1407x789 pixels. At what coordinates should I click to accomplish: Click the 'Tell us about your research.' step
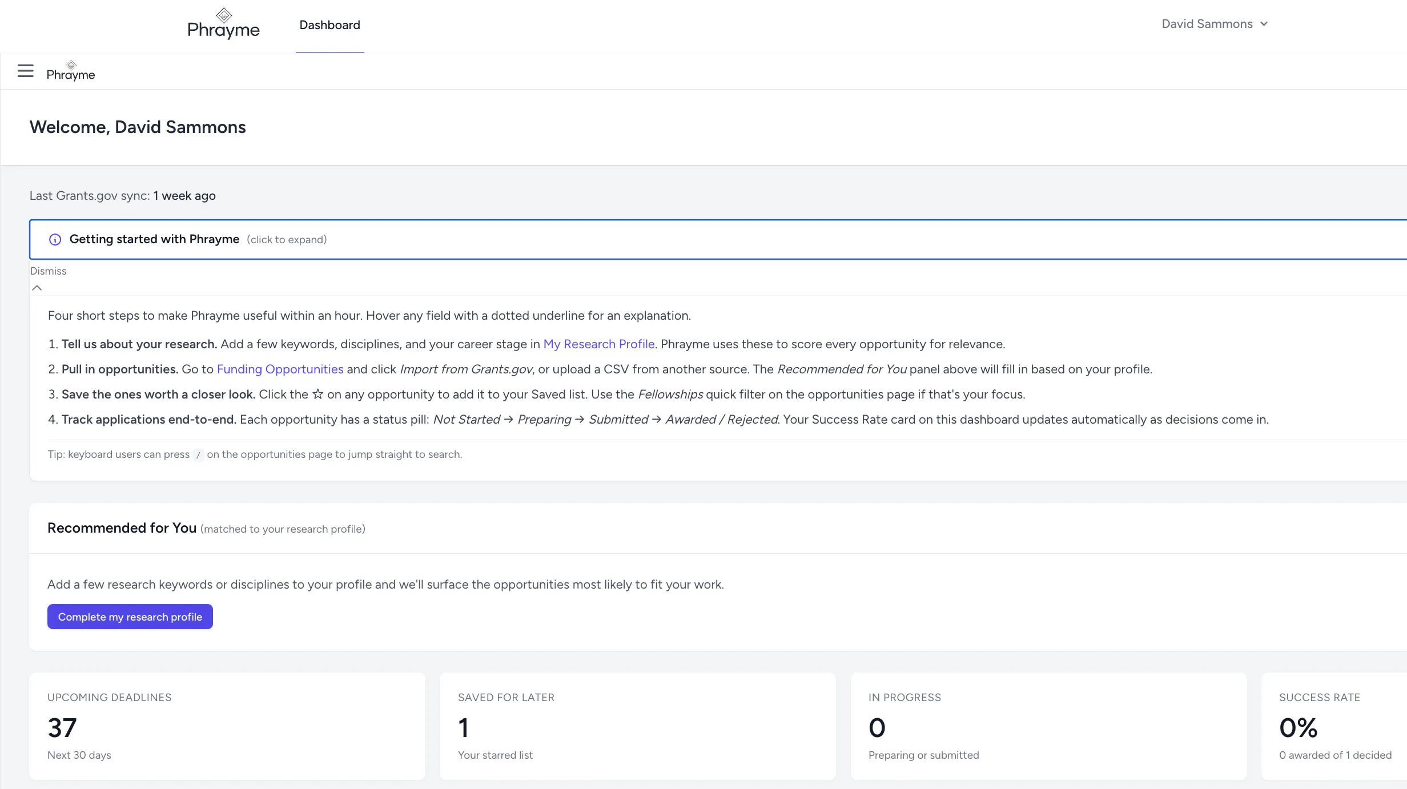click(139, 344)
